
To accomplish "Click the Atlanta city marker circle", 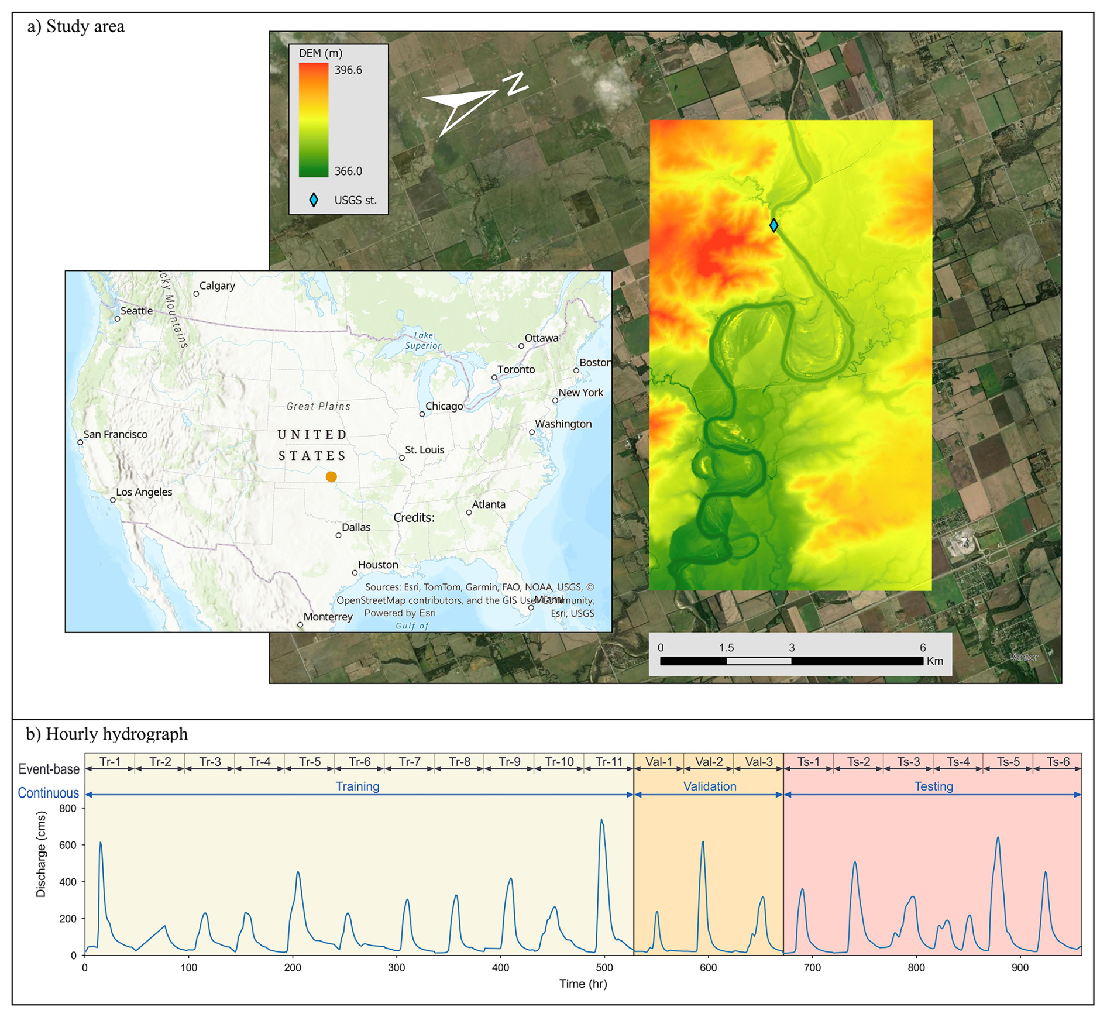I will pyautogui.click(x=469, y=513).
